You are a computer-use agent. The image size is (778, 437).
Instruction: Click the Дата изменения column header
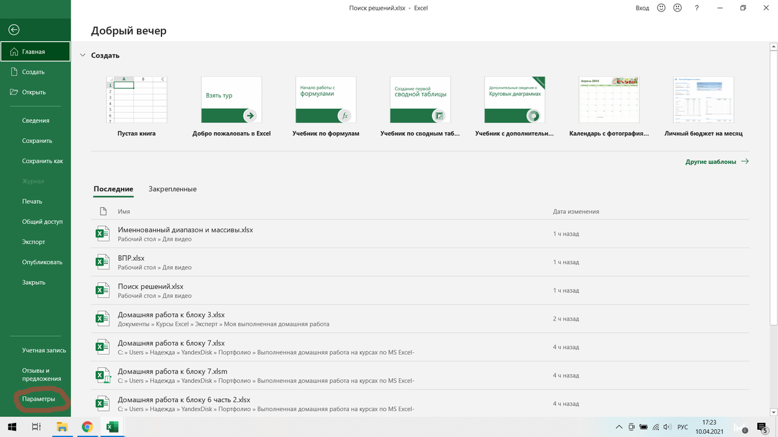576,212
